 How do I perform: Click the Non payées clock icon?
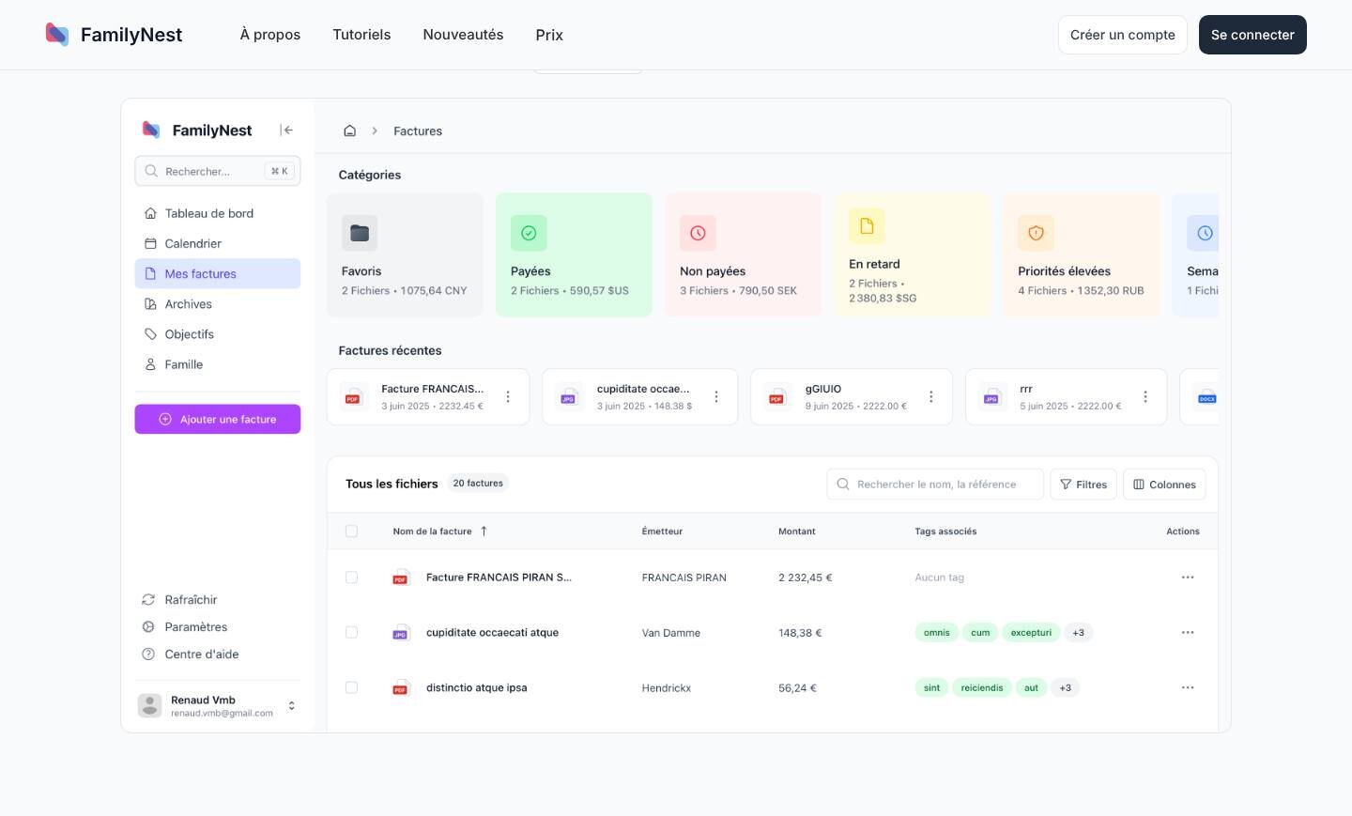coord(698,233)
